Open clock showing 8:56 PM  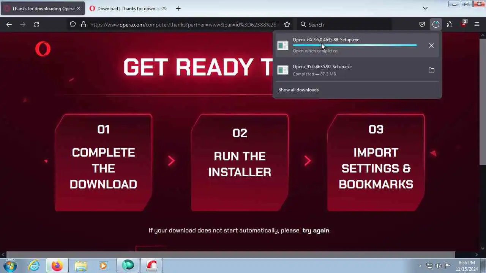(467, 265)
